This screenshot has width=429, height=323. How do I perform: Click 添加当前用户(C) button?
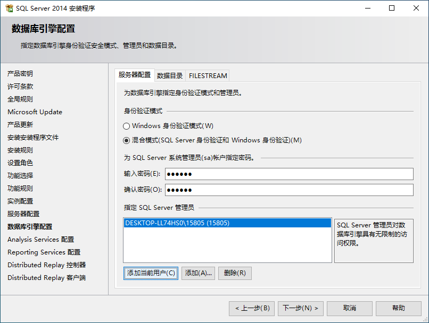tap(151, 273)
